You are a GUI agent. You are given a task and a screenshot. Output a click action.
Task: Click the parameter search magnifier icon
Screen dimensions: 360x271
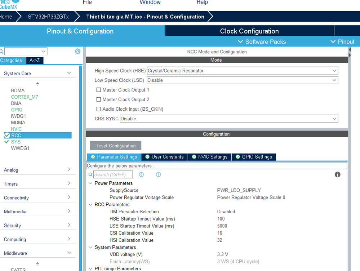90,174
